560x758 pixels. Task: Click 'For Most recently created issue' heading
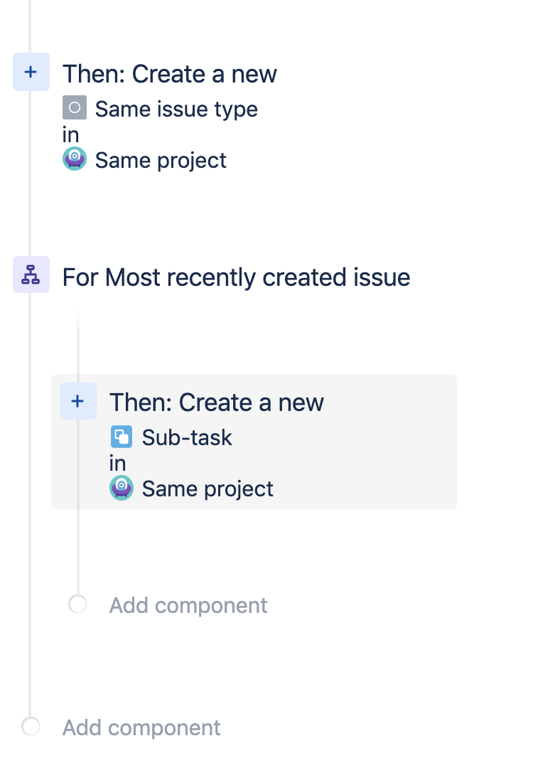236,277
